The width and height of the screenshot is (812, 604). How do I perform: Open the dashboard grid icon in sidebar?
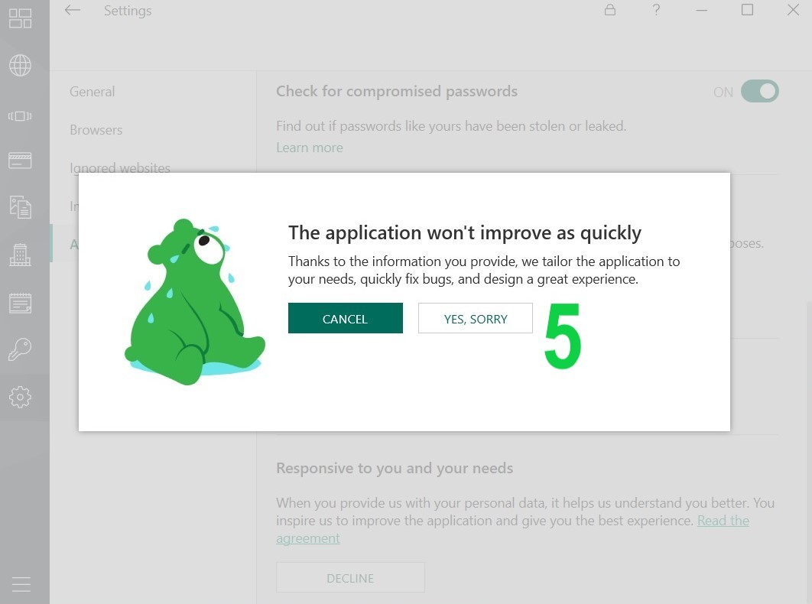(x=20, y=18)
